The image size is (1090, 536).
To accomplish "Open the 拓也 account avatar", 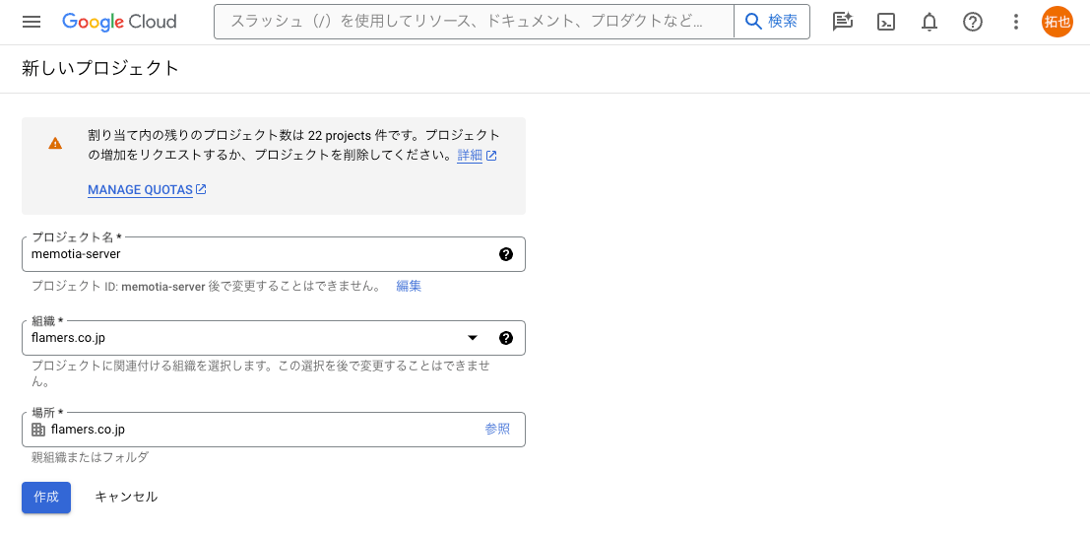I will click(x=1058, y=22).
